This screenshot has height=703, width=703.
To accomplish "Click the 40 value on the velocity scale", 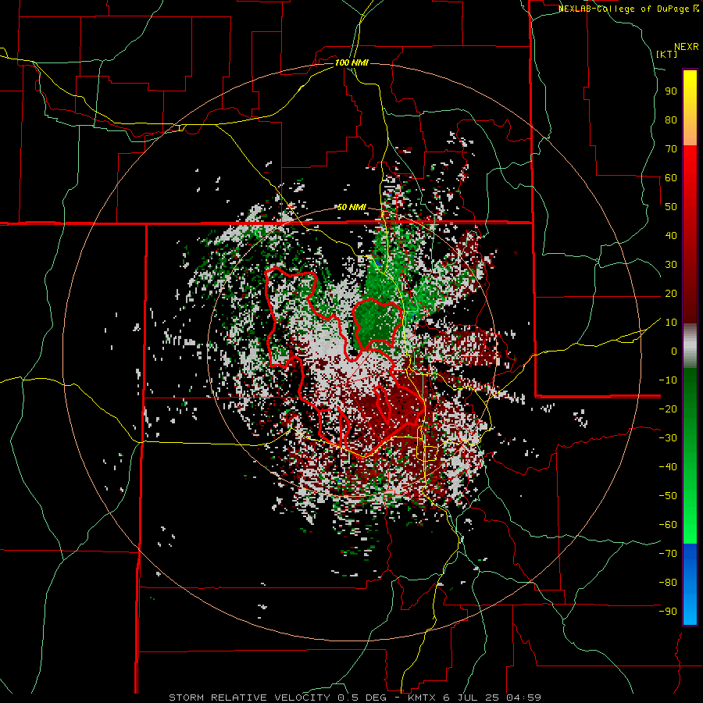I will [671, 235].
